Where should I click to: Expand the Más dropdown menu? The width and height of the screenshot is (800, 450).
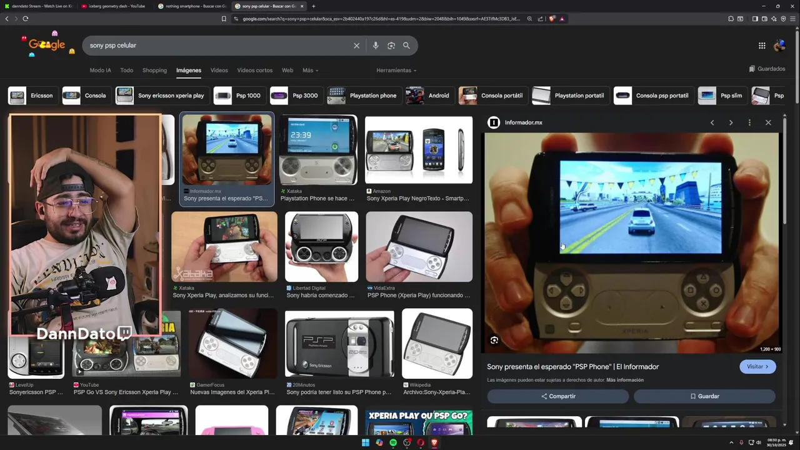coord(311,71)
